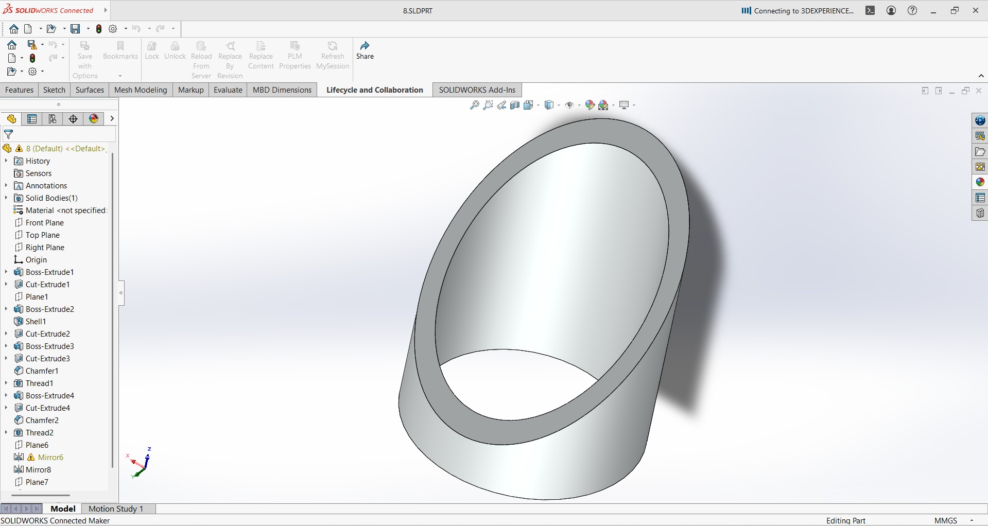Open DisplayManager color ball tab
Image resolution: width=988 pixels, height=526 pixels.
pos(94,119)
